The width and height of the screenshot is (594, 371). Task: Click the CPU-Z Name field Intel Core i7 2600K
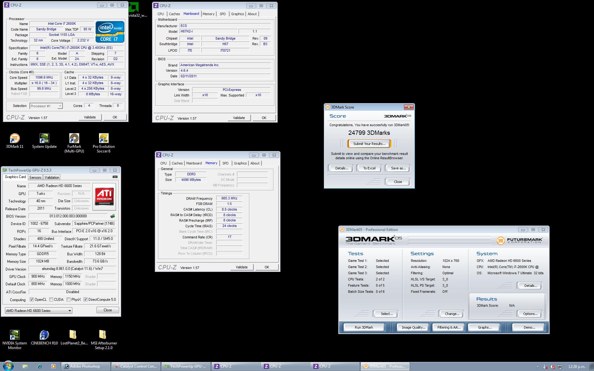pos(62,23)
